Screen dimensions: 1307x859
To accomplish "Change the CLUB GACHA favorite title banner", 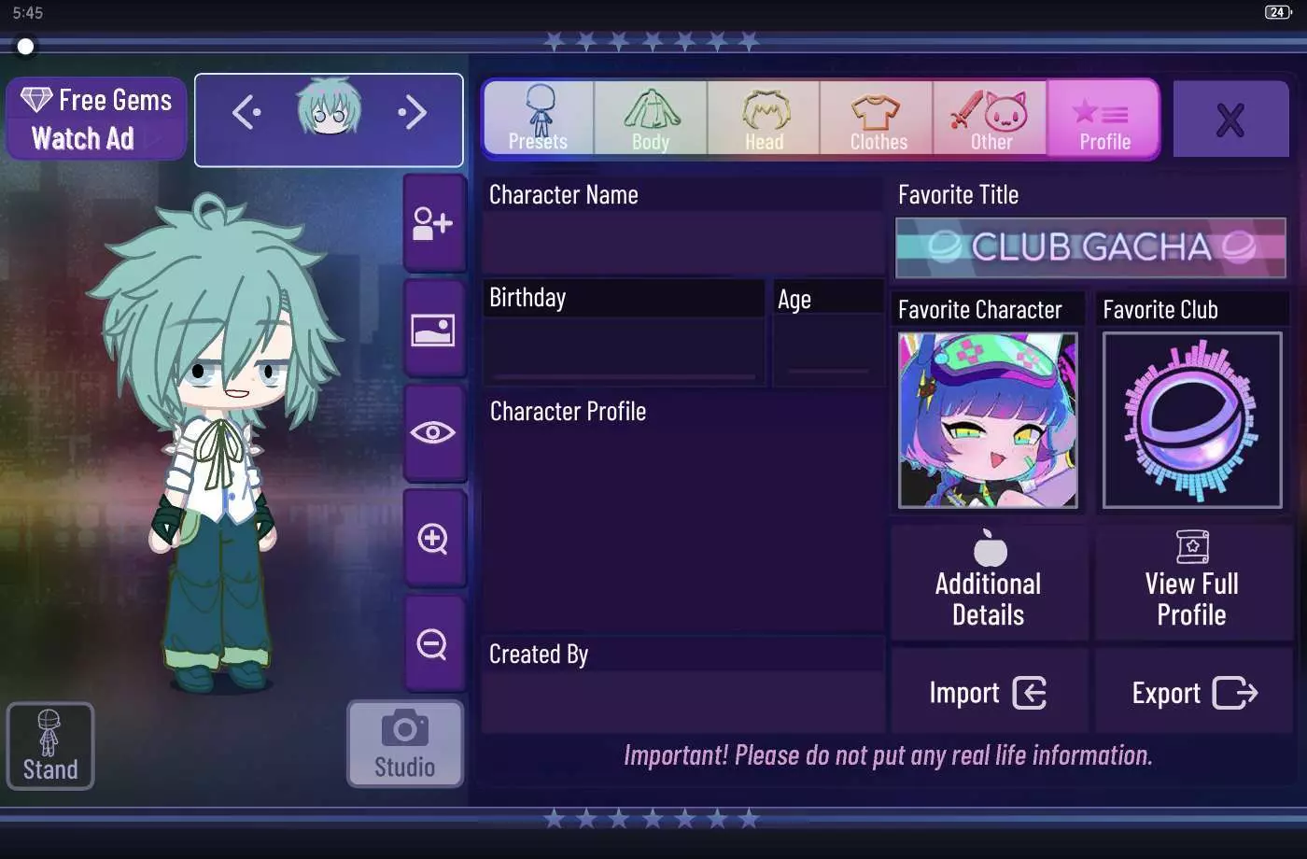I will pos(1090,247).
